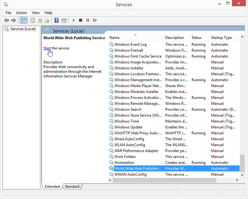Click the Back arrow toolbar icon
This screenshot has width=248, height=199.
pos(7,20)
